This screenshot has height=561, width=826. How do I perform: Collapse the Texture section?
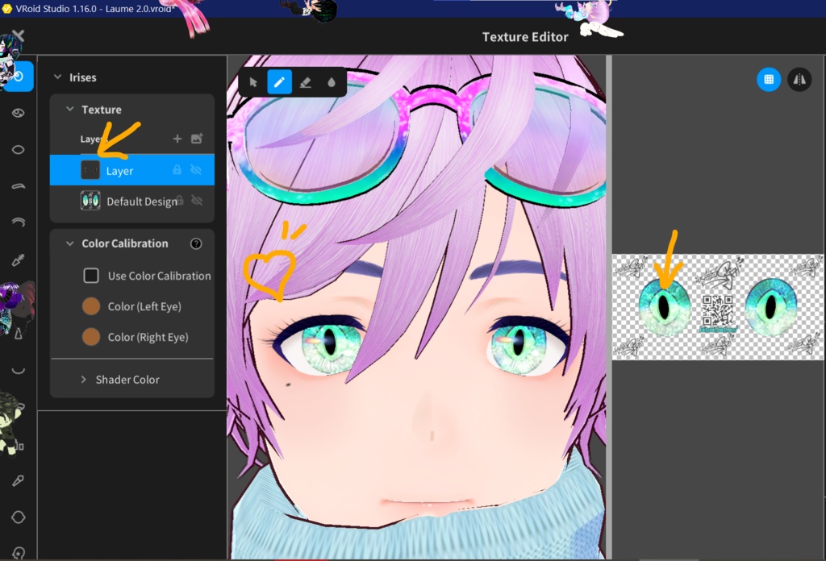69,109
